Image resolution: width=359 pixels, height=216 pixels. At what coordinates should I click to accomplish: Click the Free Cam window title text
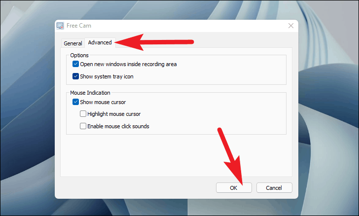click(79, 26)
